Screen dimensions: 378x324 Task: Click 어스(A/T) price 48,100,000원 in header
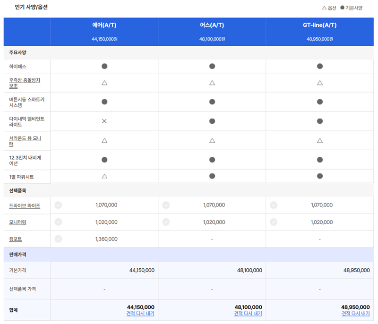(x=212, y=39)
